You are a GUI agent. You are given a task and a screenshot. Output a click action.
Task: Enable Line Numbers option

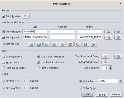coord(3,56)
